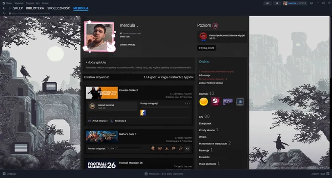Open the second Baldur's Gate achievement icon

pos(160,148)
